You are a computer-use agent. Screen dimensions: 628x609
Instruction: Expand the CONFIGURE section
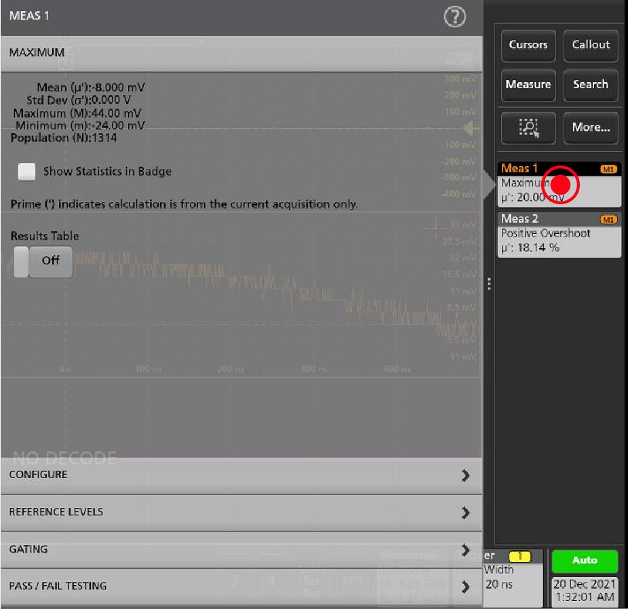click(241, 475)
